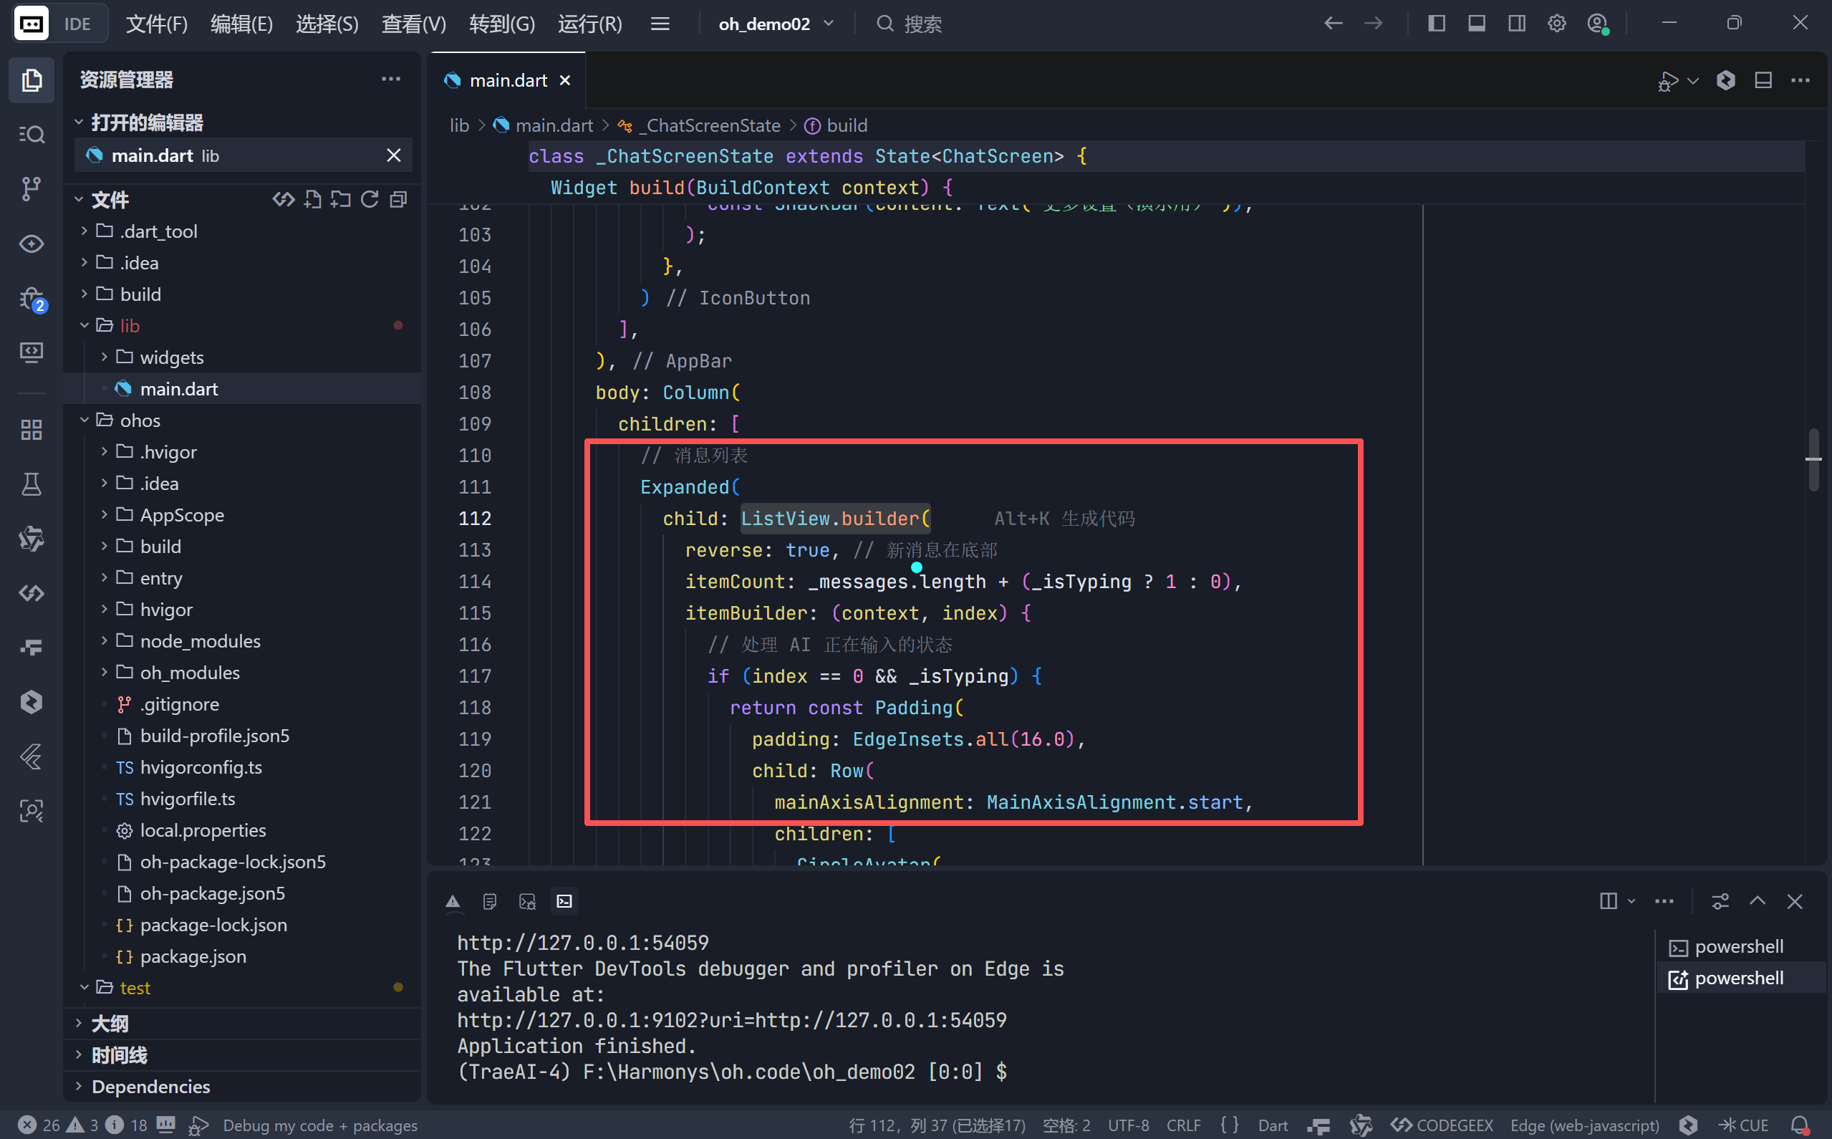Toggle the bottom panel layout button
1832x1139 pixels.
pyautogui.click(x=1476, y=24)
